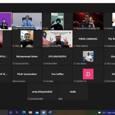Click the Pbsb Samarahan participant tile
The width and height of the screenshot is (115, 115).
click(x=27, y=74)
